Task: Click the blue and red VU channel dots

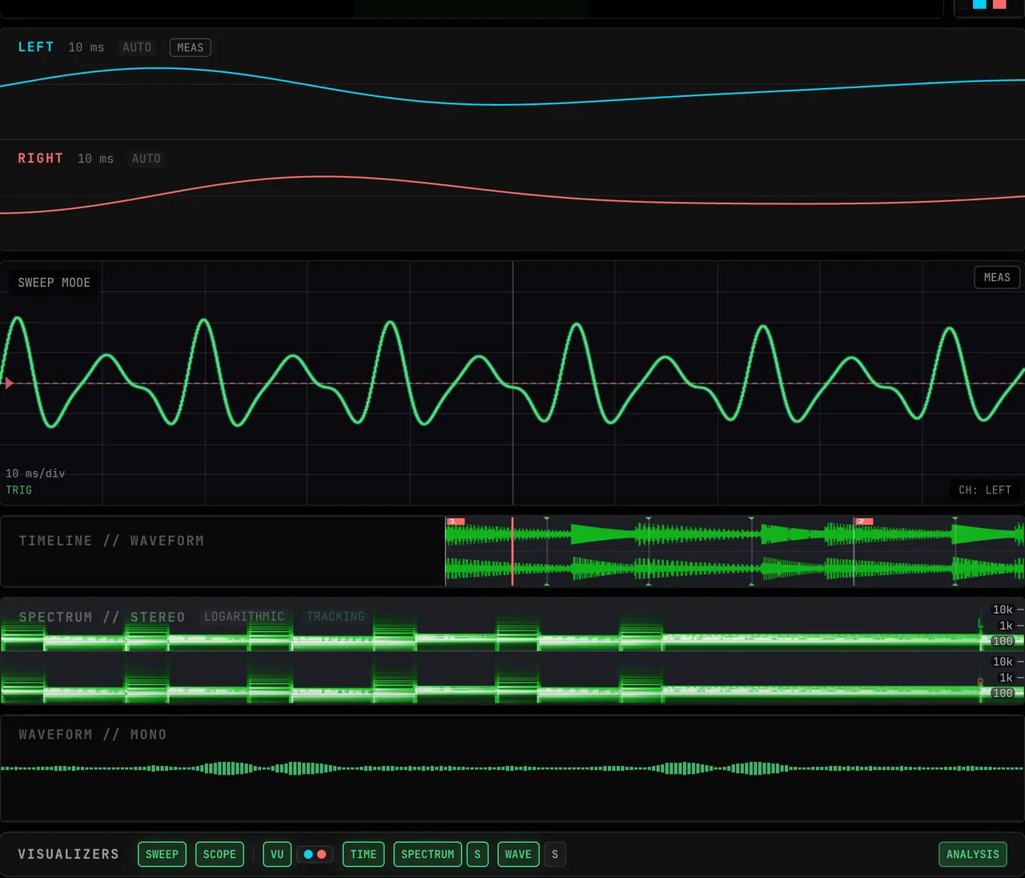Action: [315, 854]
